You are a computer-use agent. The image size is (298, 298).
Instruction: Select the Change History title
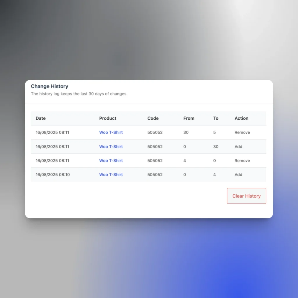tap(49, 86)
